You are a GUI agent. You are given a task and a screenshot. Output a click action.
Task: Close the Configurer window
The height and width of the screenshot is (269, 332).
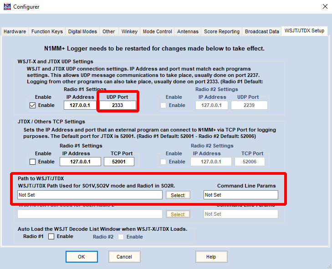[325, 6]
